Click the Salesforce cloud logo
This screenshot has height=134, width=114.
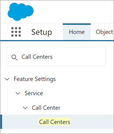point(21,12)
